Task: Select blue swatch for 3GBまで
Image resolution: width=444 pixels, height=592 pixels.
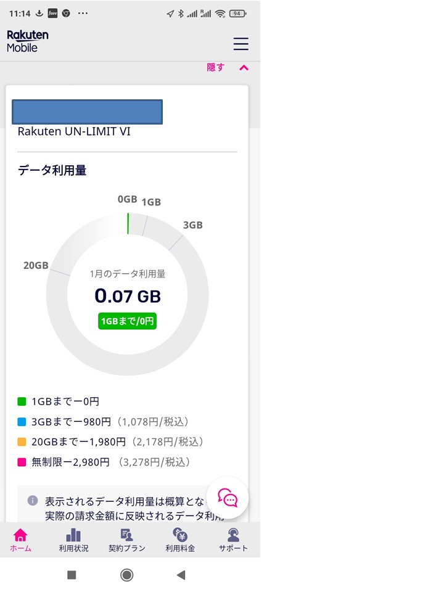Action: point(22,422)
